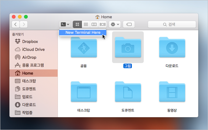Open 데스크탑 in the sidebar

click(x=33, y=81)
